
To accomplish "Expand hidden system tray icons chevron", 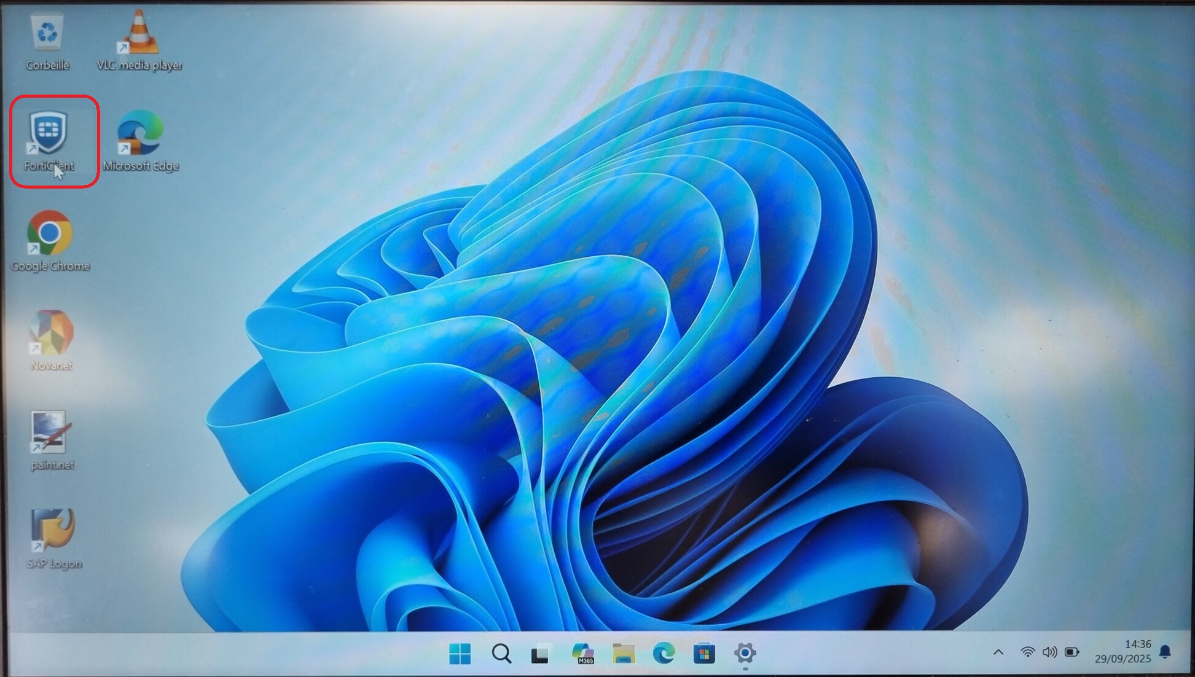I will 998,652.
